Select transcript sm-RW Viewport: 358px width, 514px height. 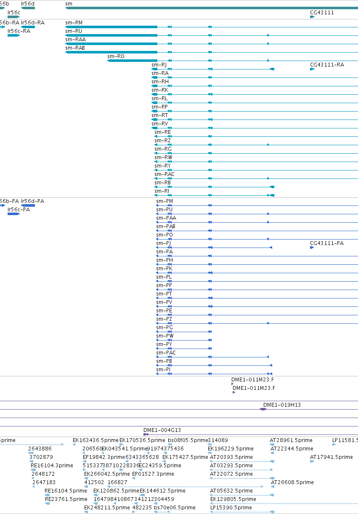[163, 157]
